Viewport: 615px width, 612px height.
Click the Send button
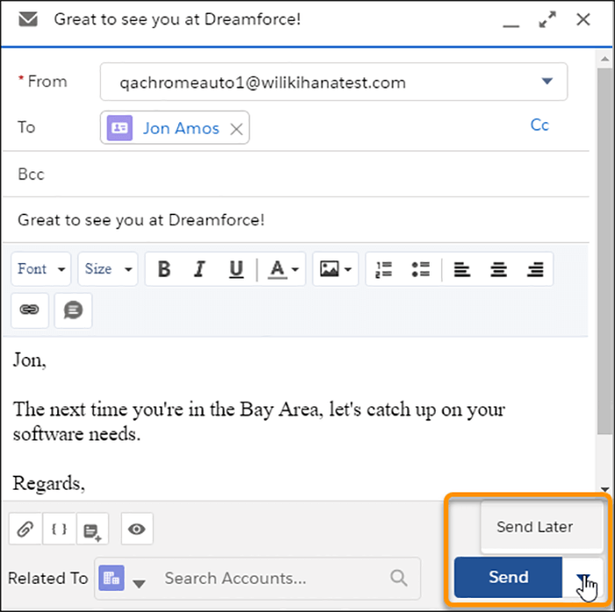(509, 577)
